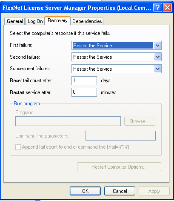
Task: Close the FlexNet properties dialog
Action: click(x=167, y=8)
